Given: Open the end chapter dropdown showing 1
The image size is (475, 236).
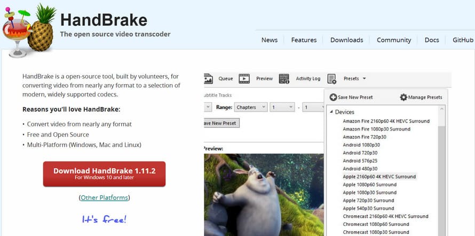Looking at the screenshot, I should 313,107.
